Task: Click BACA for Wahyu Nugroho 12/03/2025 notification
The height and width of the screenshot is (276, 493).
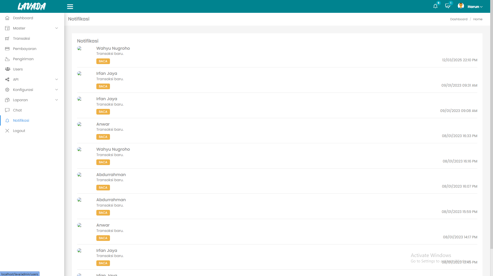Action: coord(103,61)
